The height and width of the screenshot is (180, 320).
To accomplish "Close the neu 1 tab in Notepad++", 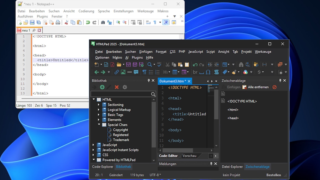I will [x=39, y=30].
